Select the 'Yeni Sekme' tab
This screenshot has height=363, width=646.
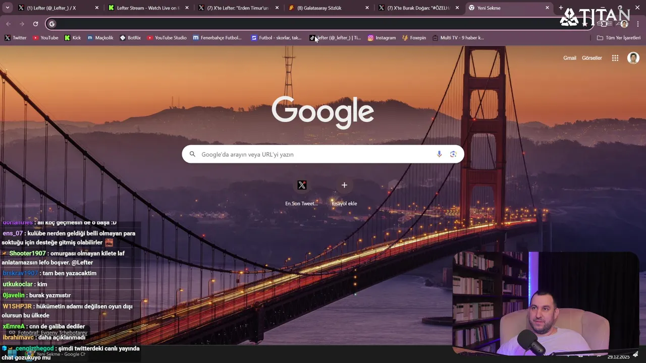(509, 8)
